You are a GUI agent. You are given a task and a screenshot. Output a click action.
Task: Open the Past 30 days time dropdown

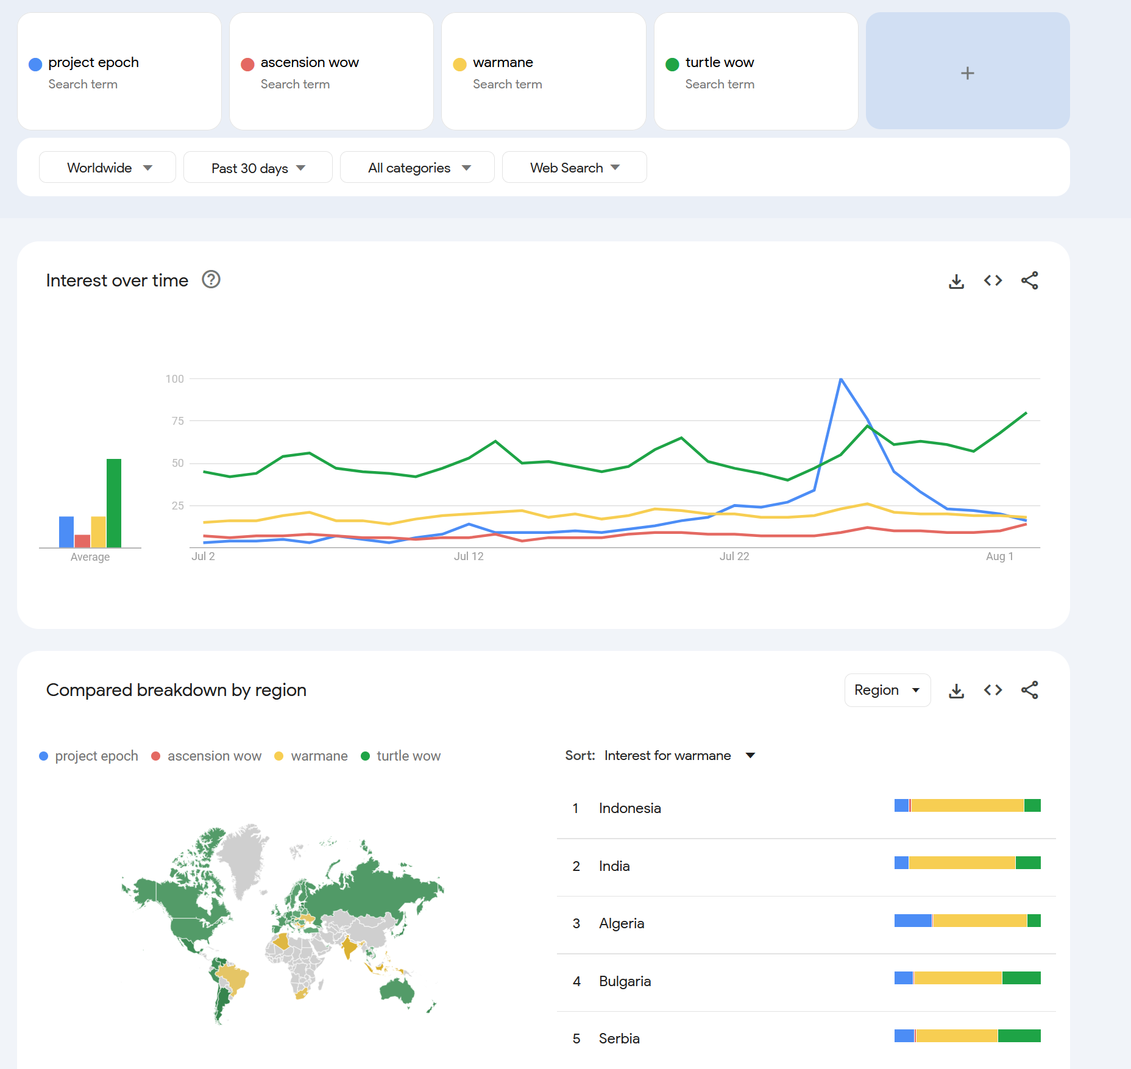coord(258,168)
